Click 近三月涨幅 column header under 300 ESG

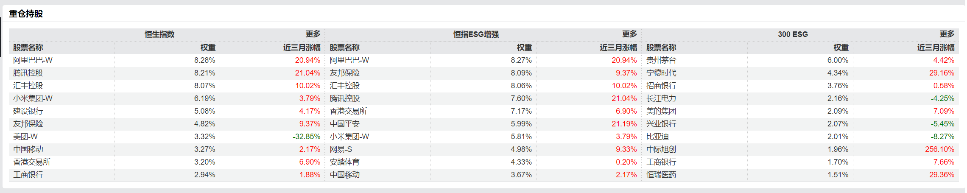(936, 48)
